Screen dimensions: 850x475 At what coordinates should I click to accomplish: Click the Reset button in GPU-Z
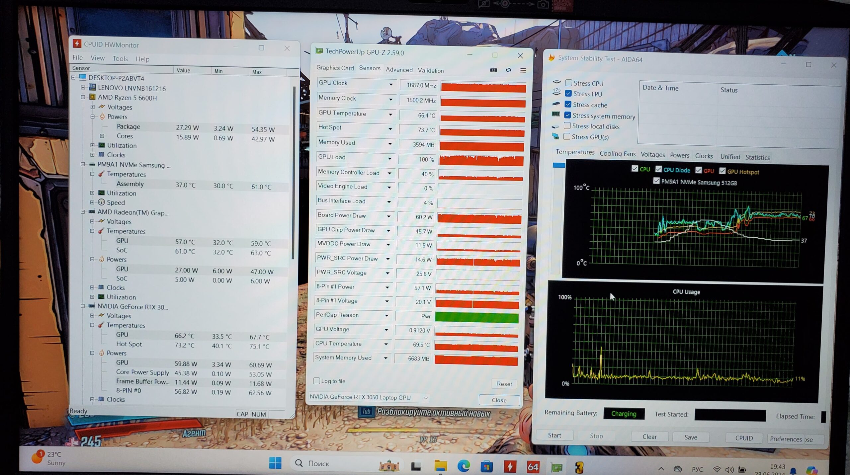pos(504,384)
